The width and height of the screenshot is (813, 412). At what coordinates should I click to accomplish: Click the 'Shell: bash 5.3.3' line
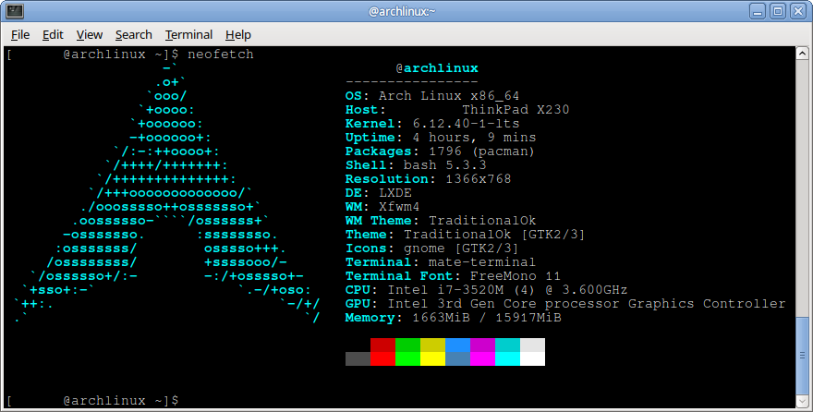point(416,165)
